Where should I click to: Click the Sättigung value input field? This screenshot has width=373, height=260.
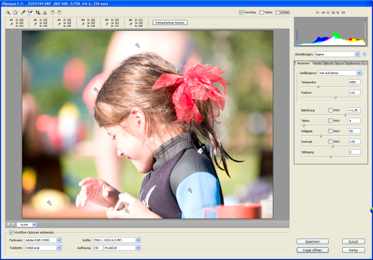pyautogui.click(x=354, y=152)
